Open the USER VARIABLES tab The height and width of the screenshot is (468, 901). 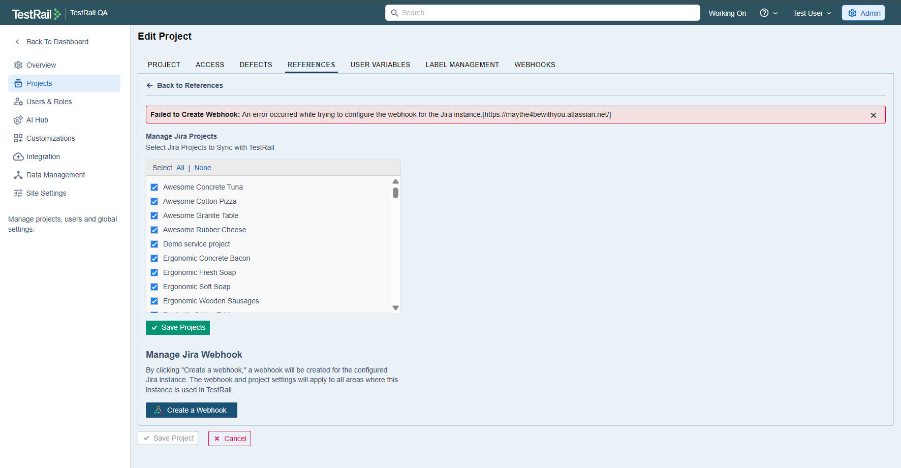pyautogui.click(x=381, y=65)
